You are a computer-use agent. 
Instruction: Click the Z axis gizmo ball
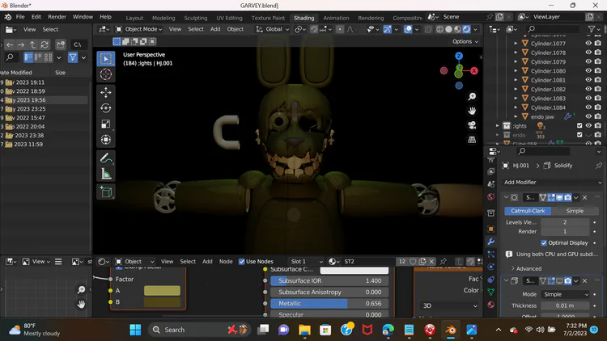pos(459,56)
